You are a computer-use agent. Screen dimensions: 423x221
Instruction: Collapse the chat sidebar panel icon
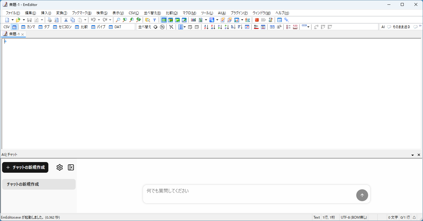71,167
